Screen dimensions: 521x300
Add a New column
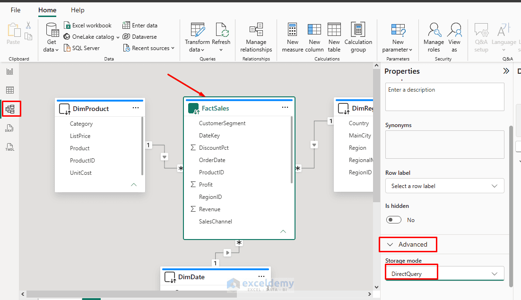click(314, 37)
